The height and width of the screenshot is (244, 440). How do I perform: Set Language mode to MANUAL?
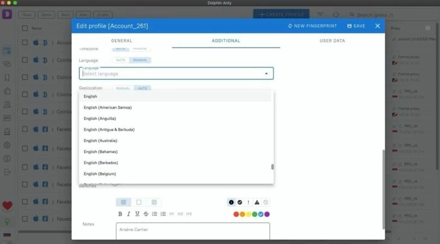tap(140, 60)
